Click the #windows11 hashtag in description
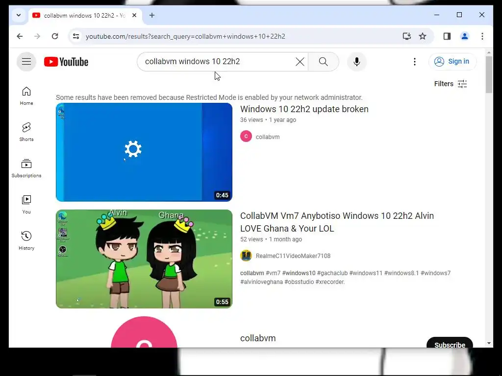The width and height of the screenshot is (502, 376). click(366, 273)
